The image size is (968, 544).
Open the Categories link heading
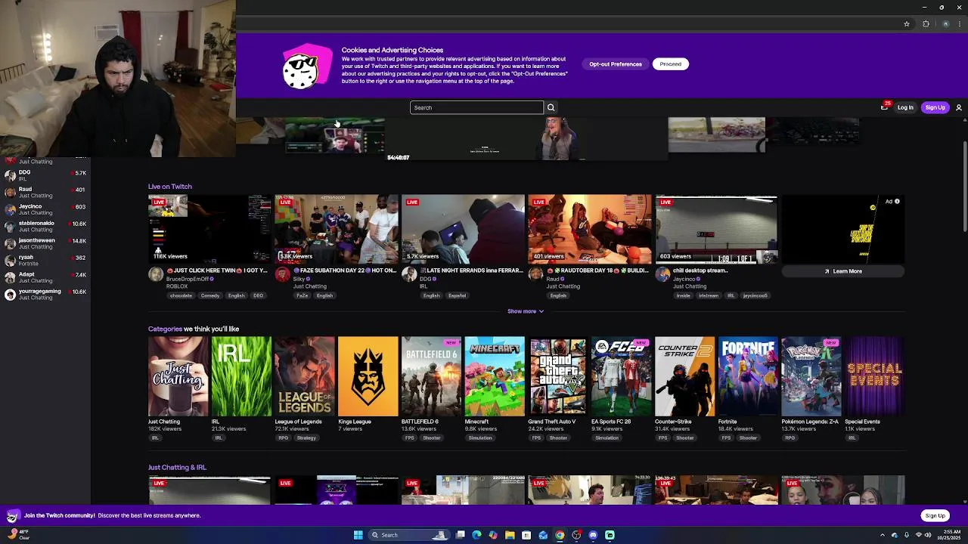tap(165, 329)
